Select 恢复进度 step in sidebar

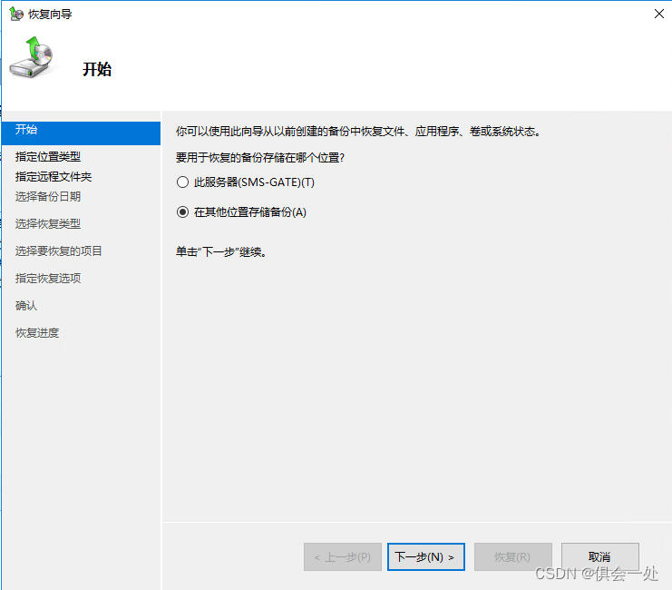[37, 332]
